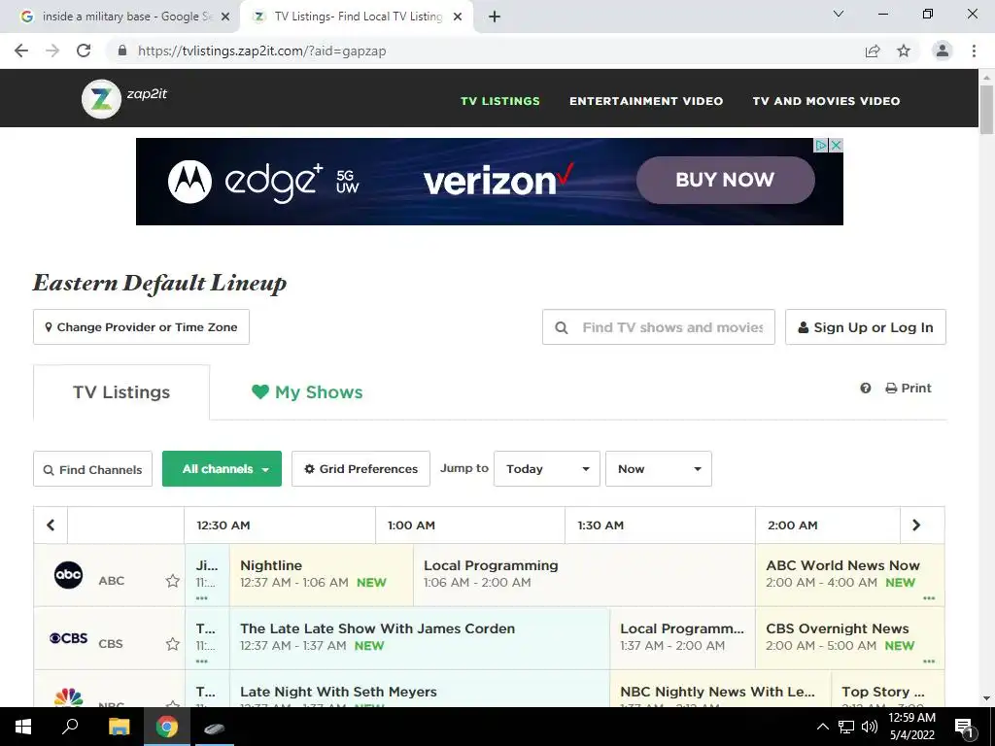Screen dimensions: 995x746
Task: Open File Explorer from taskbar
Action: point(119,727)
